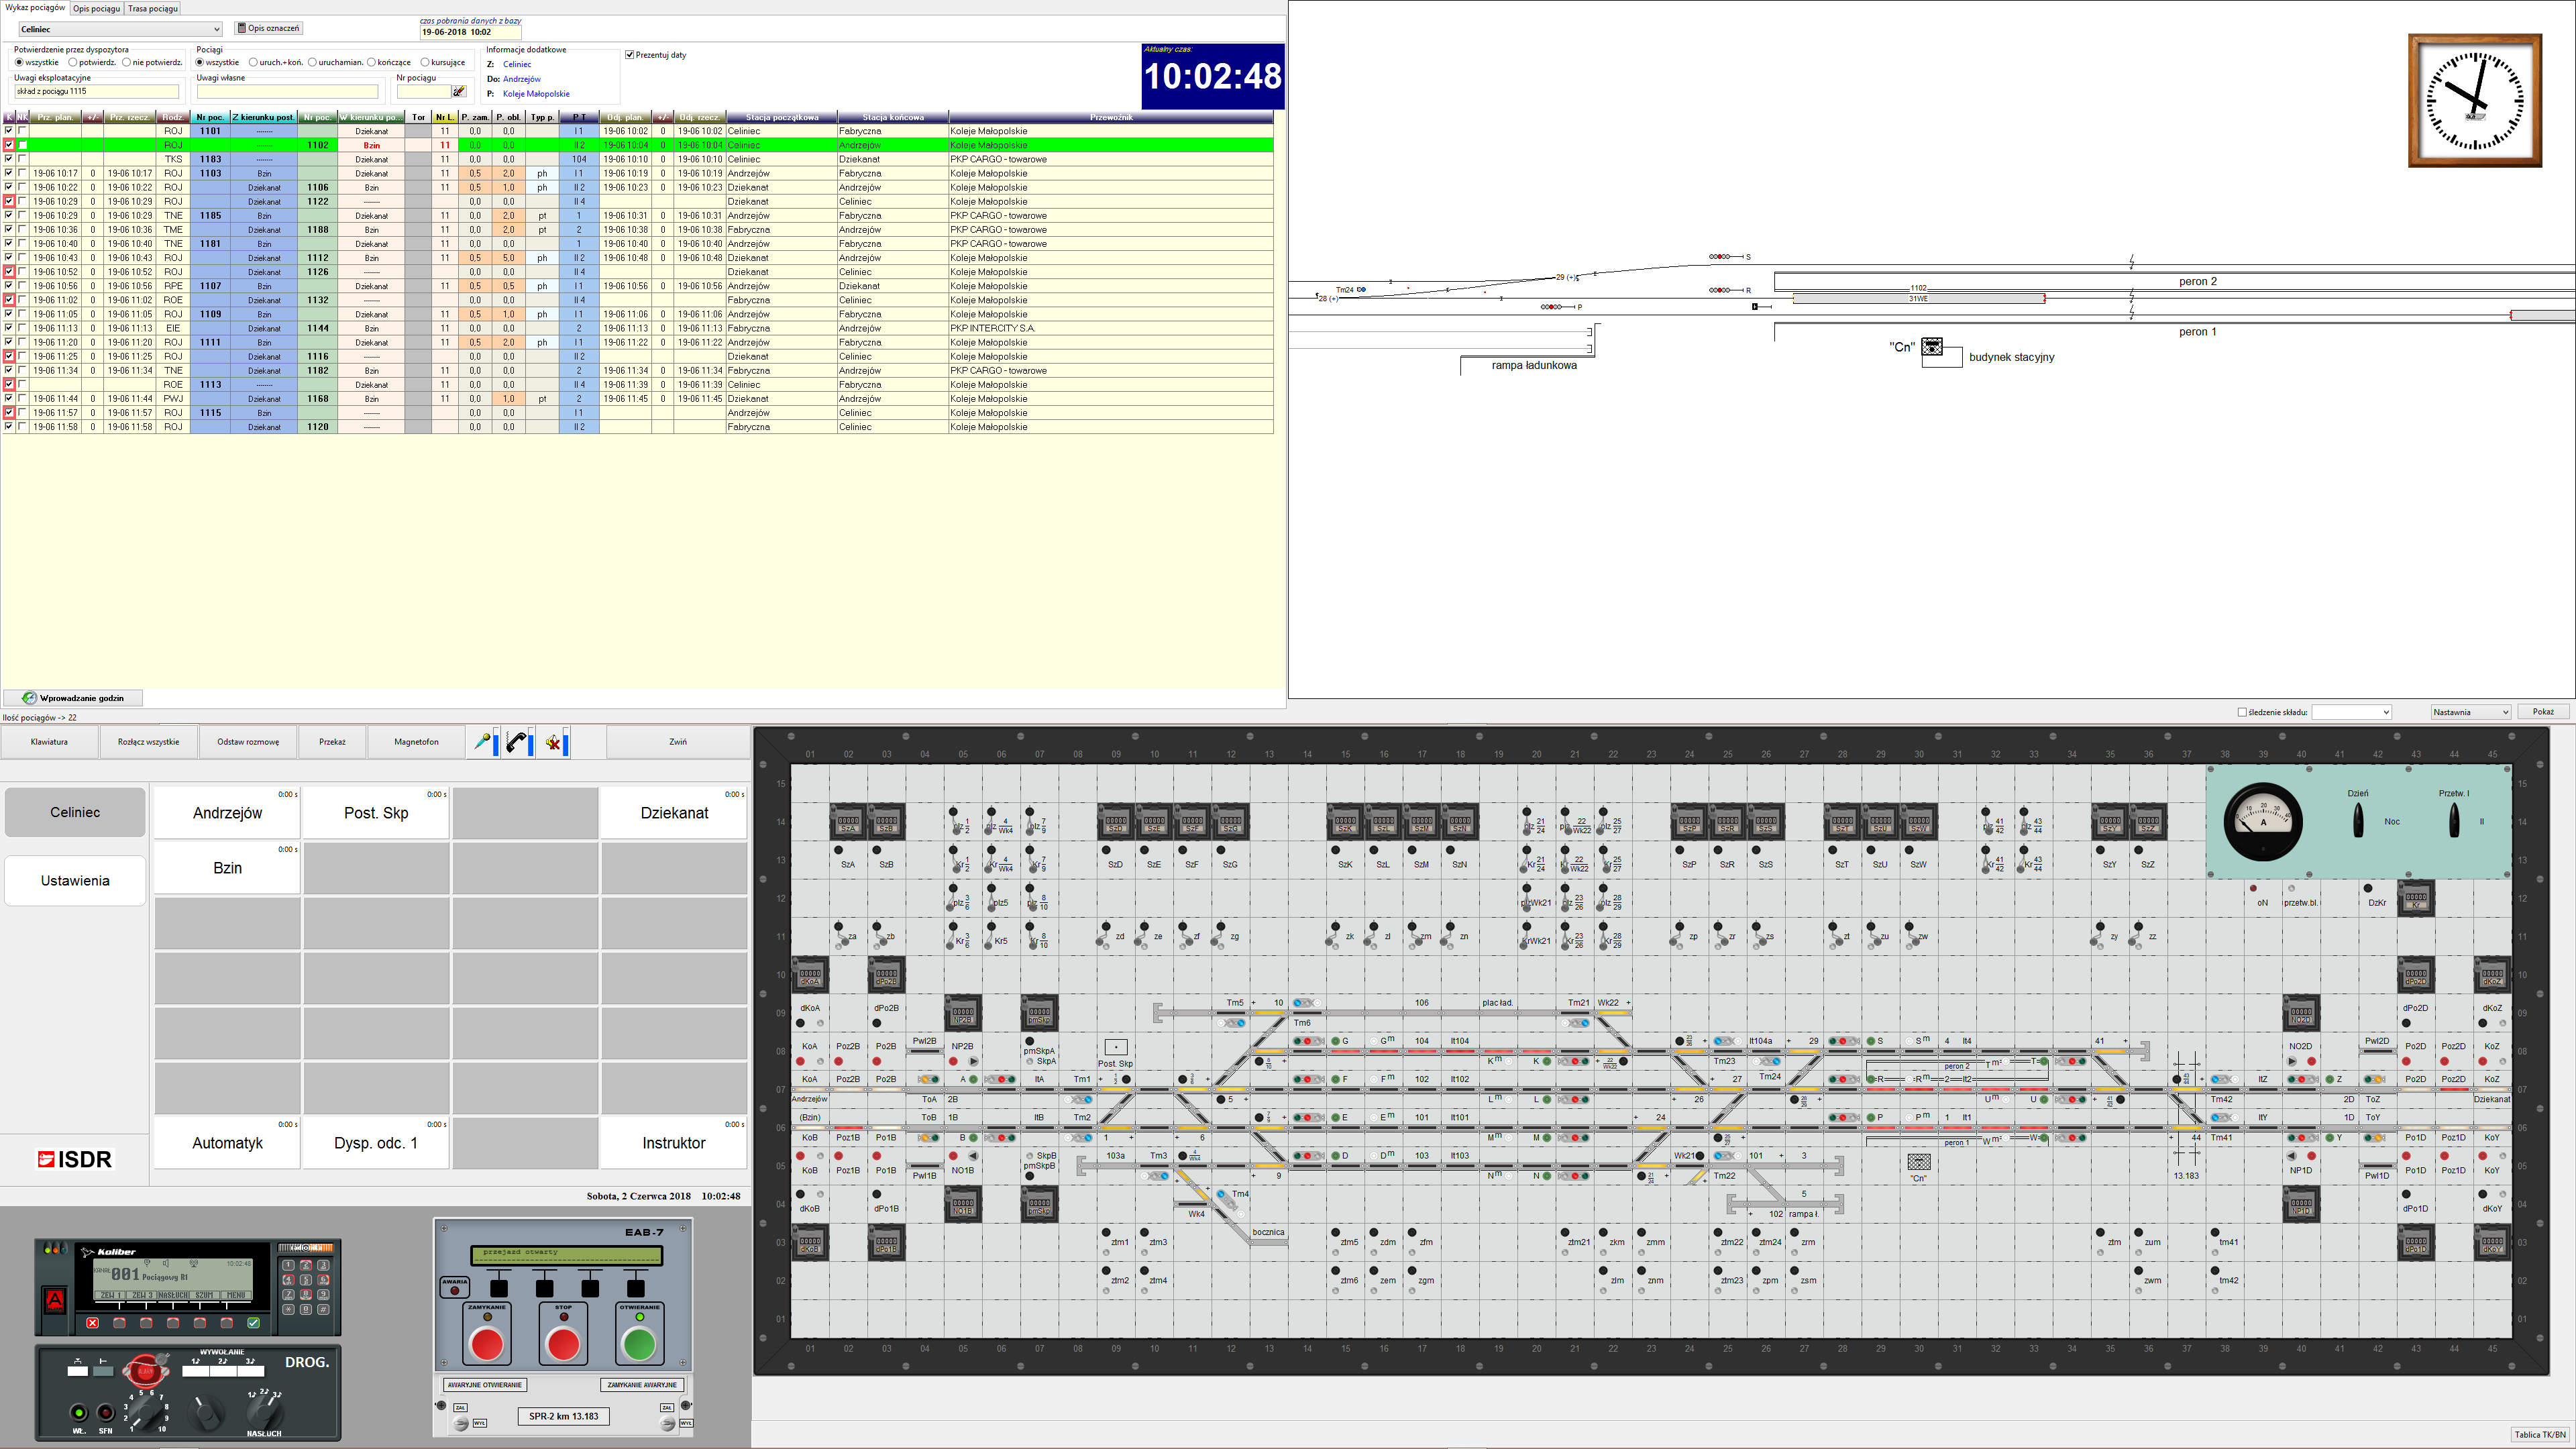This screenshot has height=1449, width=2576.
Task: Click the Wprowadzanie godzin button
Action: [73, 698]
